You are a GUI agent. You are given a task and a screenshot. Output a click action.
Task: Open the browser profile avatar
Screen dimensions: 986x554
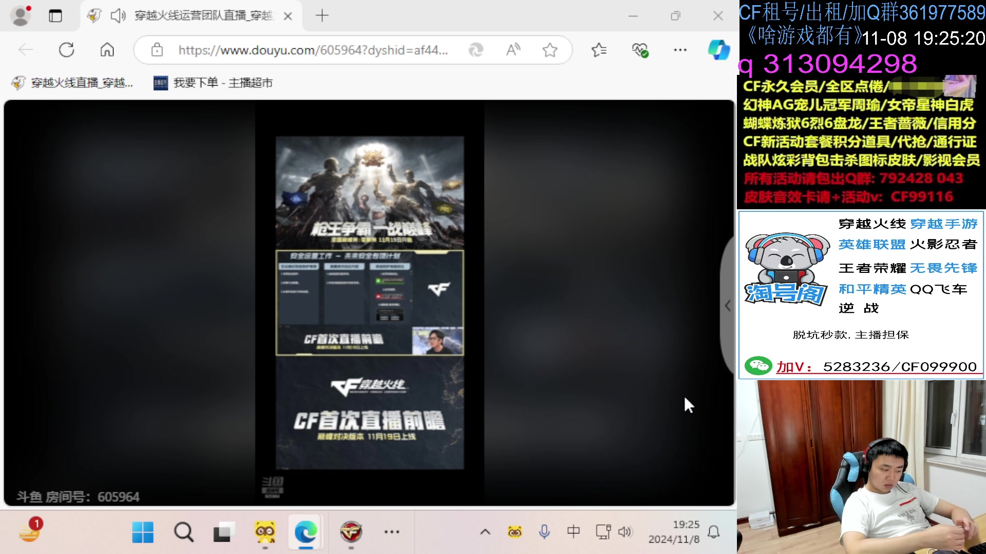(x=21, y=15)
